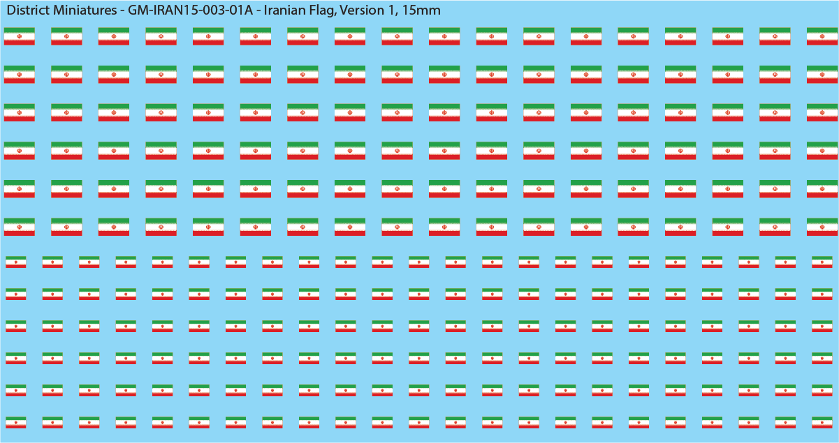Click the first small flag in the top small-flag row

(x=15, y=262)
